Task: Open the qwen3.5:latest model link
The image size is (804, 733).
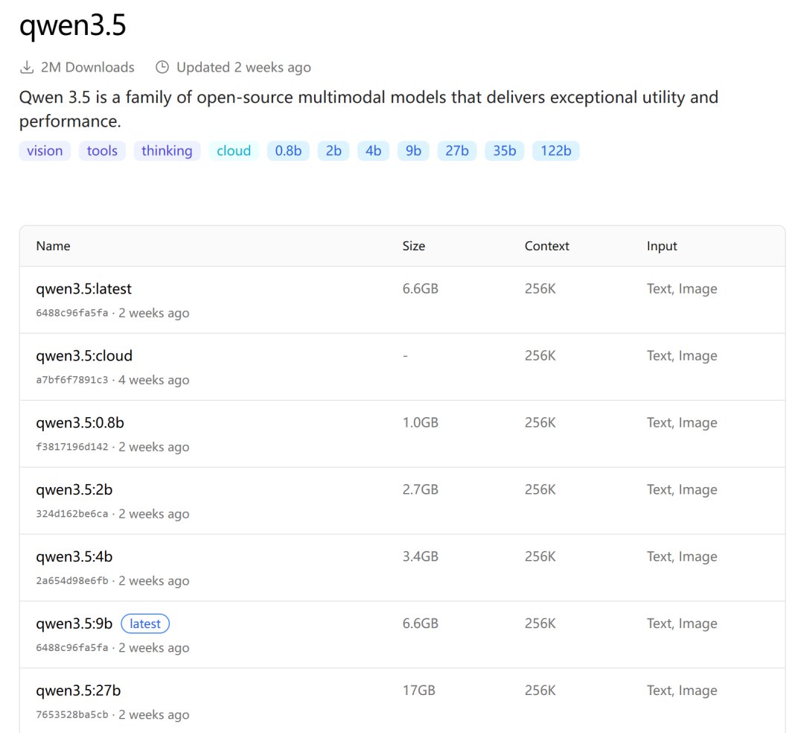Action: pyautogui.click(x=83, y=289)
